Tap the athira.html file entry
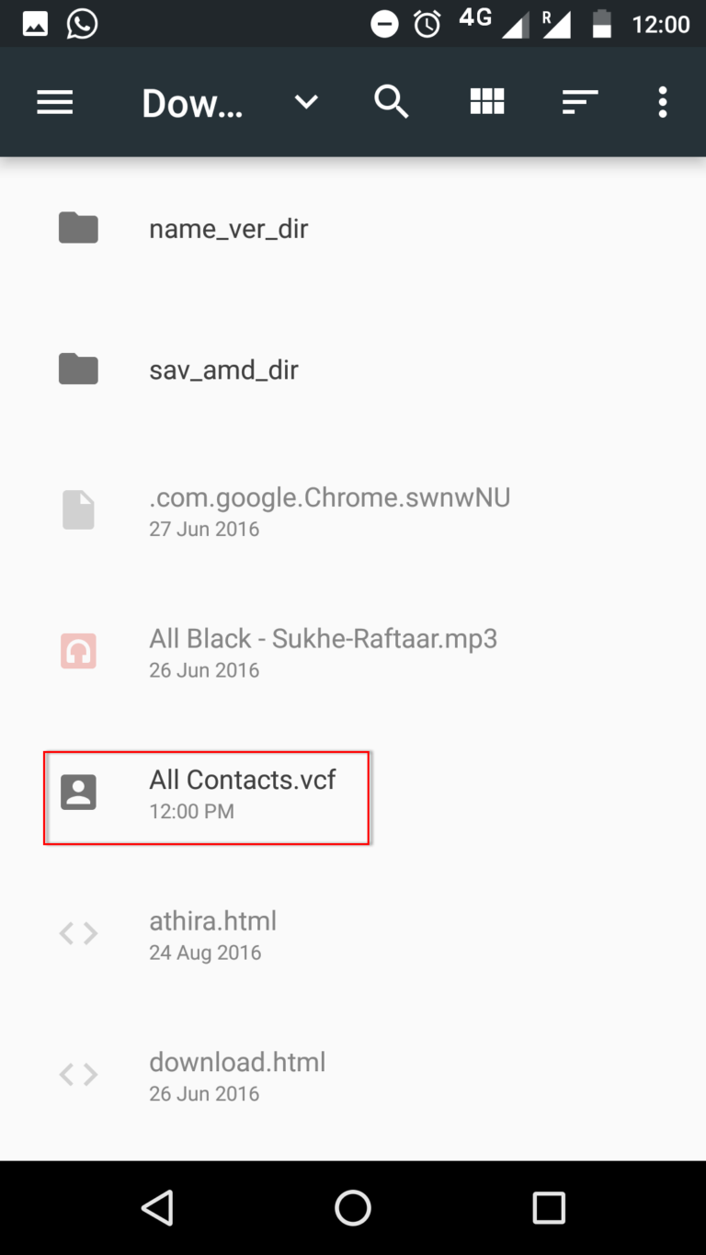The width and height of the screenshot is (706, 1255). pyautogui.click(x=212, y=934)
